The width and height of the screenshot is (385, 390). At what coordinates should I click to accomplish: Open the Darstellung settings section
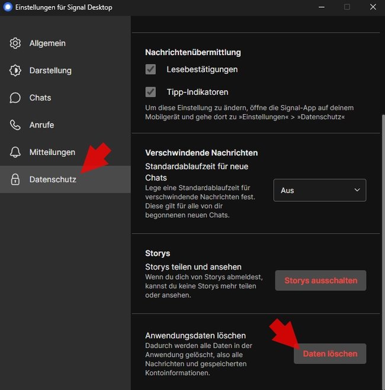click(65, 71)
